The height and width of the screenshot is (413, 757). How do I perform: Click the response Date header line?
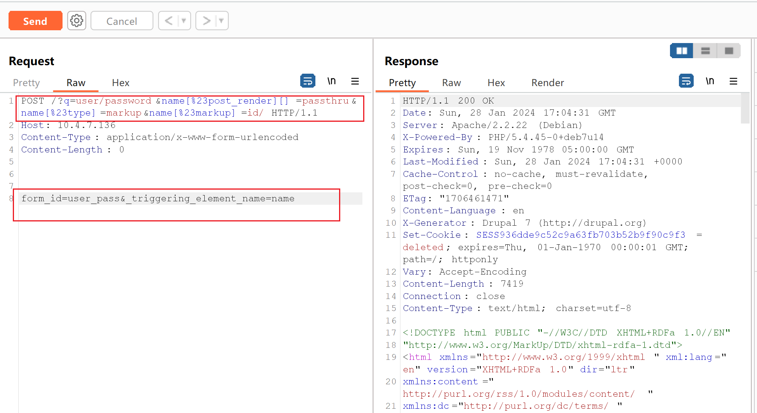tap(509, 113)
